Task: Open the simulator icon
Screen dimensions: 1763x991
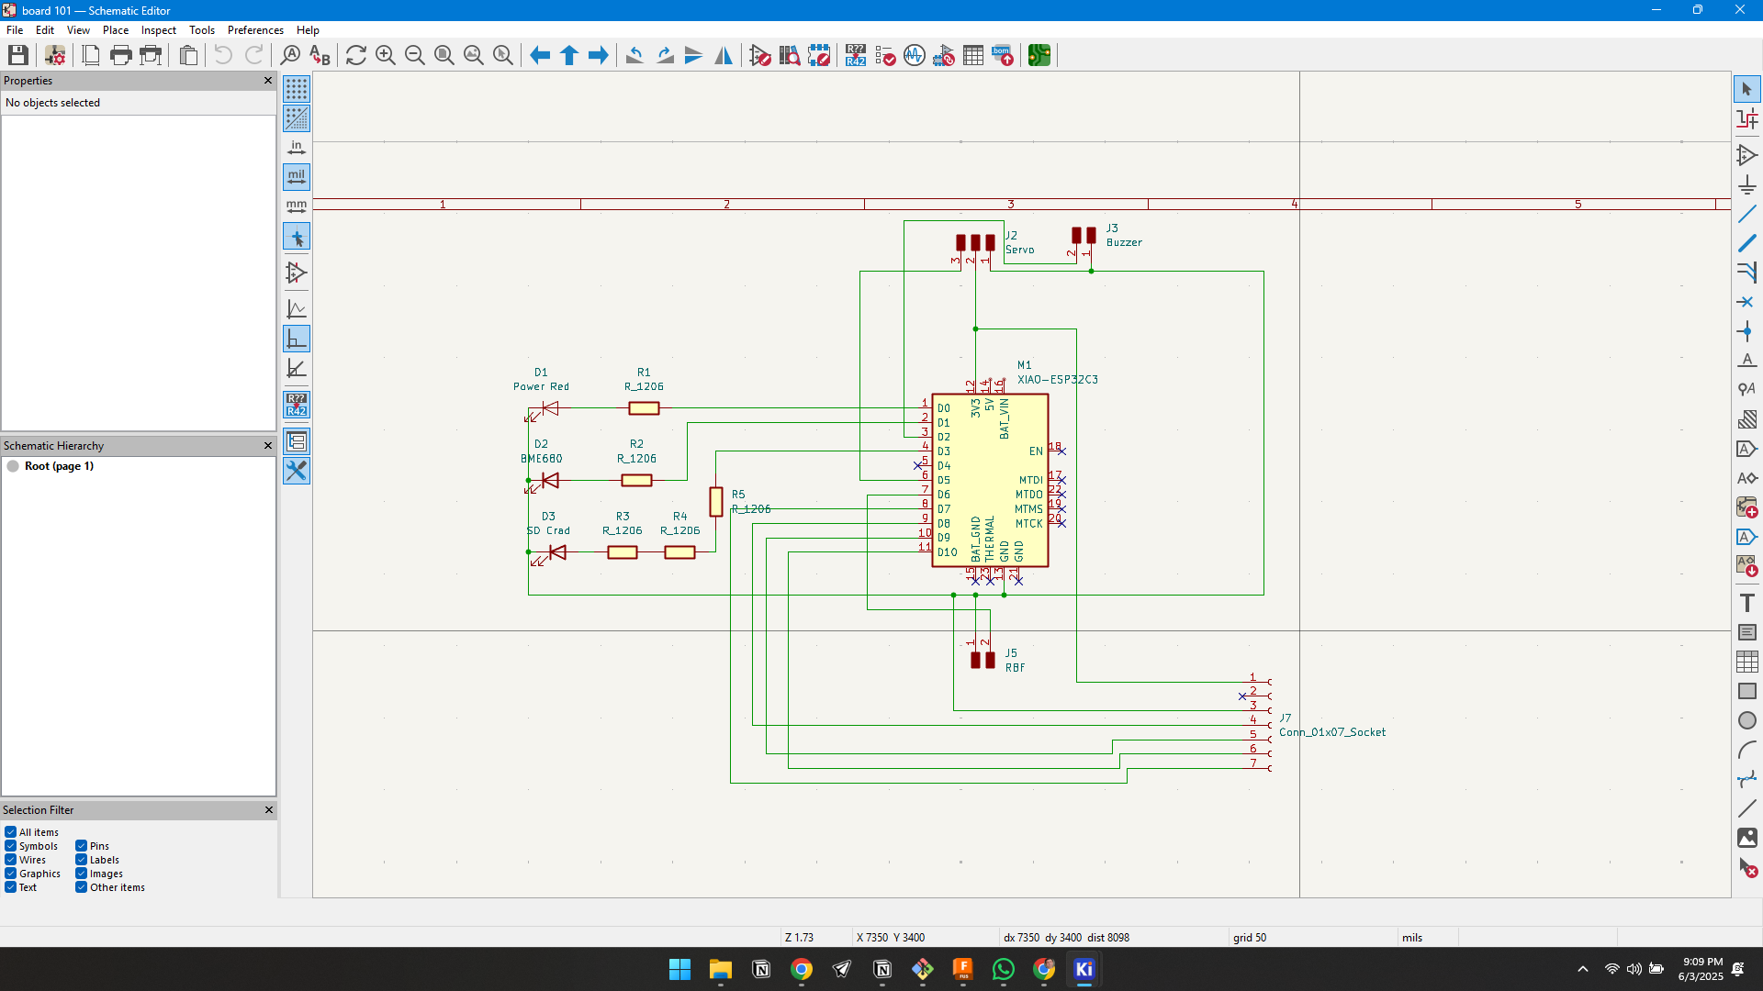Action: (915, 56)
